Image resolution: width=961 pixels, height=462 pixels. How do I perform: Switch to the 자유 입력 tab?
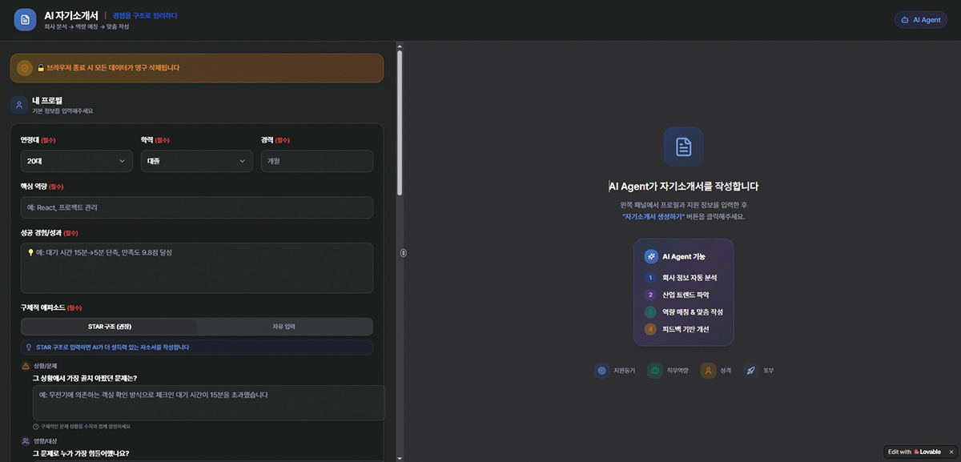284,327
